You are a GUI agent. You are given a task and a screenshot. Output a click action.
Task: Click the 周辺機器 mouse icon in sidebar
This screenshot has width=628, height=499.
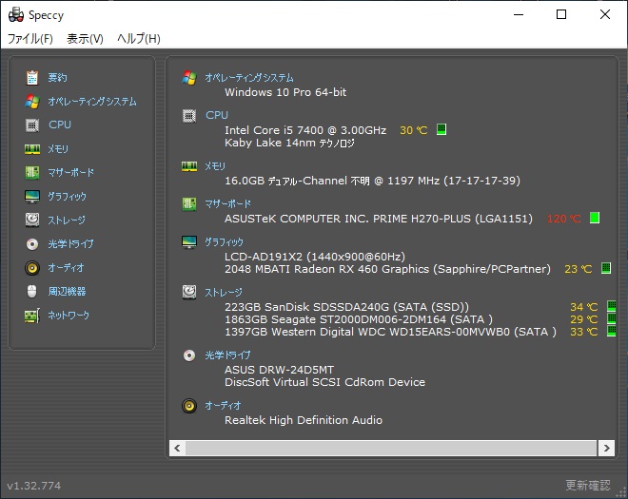pyautogui.click(x=32, y=291)
